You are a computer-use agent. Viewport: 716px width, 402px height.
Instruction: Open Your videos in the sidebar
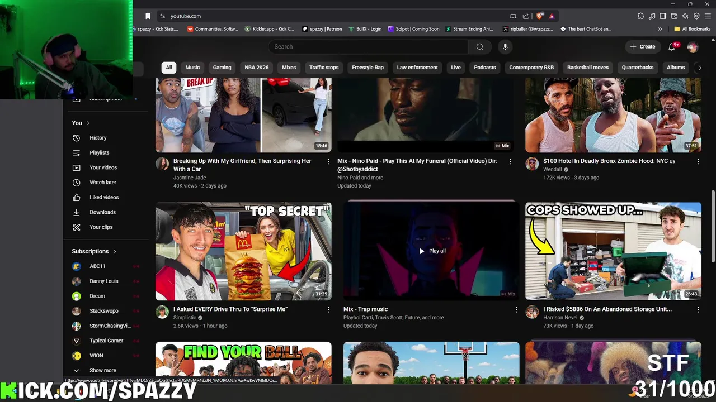[103, 167]
